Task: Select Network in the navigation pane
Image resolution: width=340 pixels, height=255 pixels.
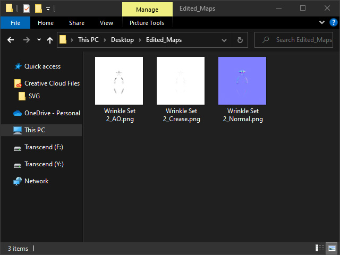Action: pos(36,181)
